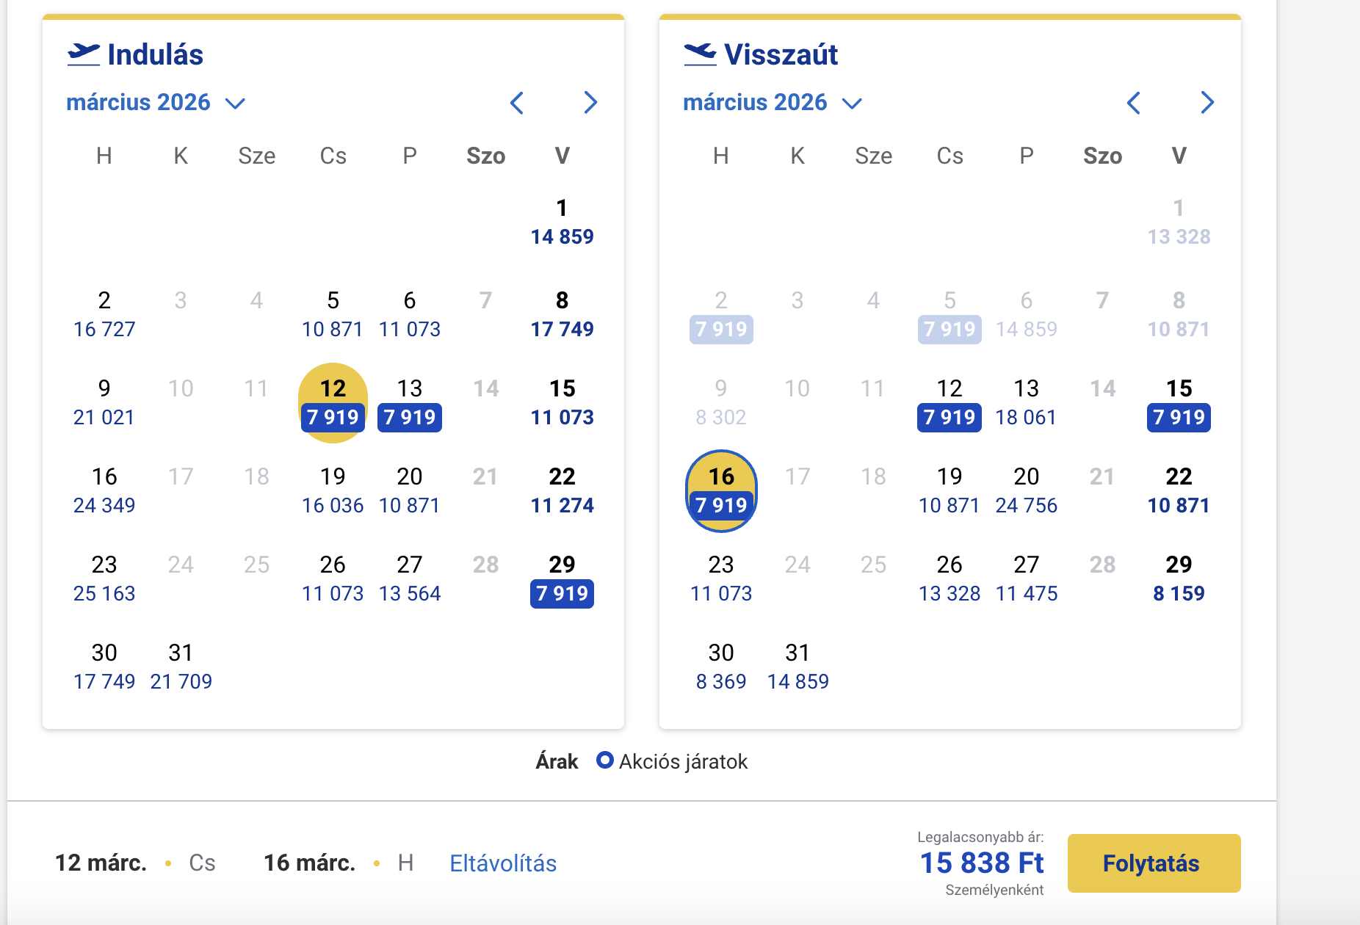Enable the Akciós járatok radio option
The height and width of the screenshot is (925, 1360).
click(x=604, y=761)
